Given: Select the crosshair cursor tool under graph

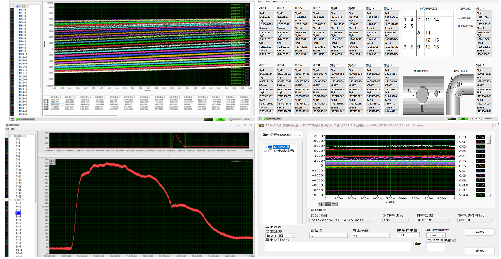Looking at the screenshot, I should pyautogui.click(x=321, y=204).
